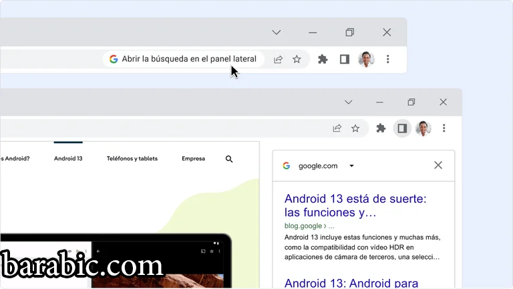Screen dimensions: 513x289
Task: Select the Android 13 navigation tab
Action: [68, 159]
